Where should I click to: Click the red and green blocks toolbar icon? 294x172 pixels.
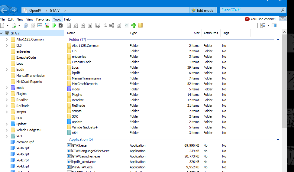(47, 25)
